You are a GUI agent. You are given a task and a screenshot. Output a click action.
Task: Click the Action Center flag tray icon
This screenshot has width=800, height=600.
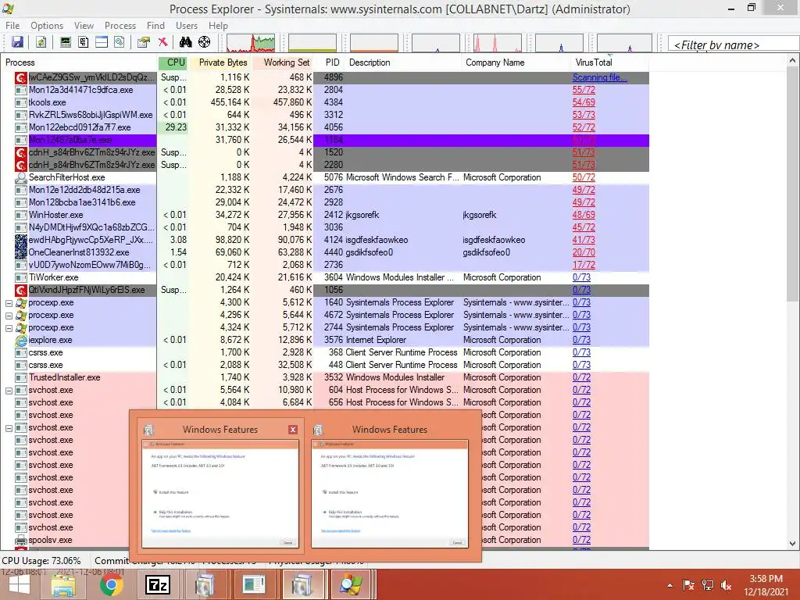pyautogui.click(x=688, y=585)
